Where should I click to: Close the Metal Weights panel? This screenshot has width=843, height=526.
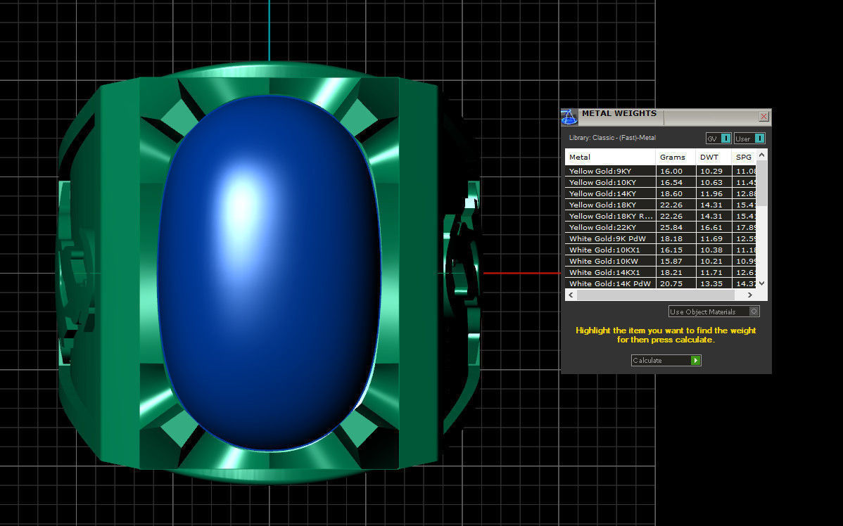pos(763,117)
